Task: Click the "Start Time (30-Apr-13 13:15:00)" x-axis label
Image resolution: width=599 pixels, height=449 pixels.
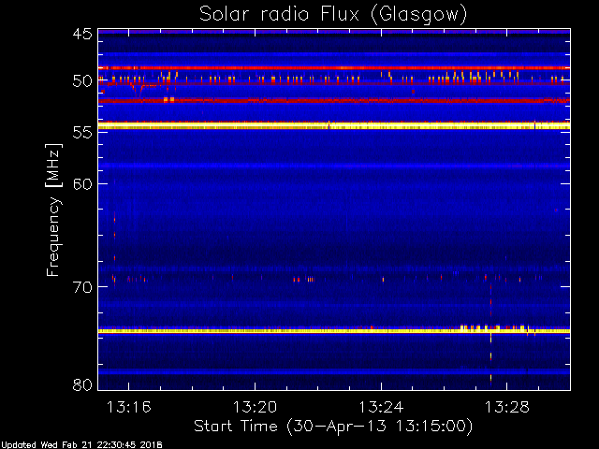Action: pos(333,427)
